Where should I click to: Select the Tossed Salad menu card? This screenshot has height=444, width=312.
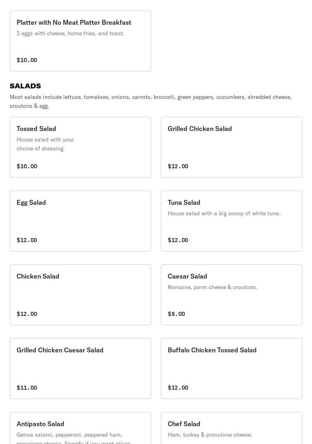(x=80, y=147)
